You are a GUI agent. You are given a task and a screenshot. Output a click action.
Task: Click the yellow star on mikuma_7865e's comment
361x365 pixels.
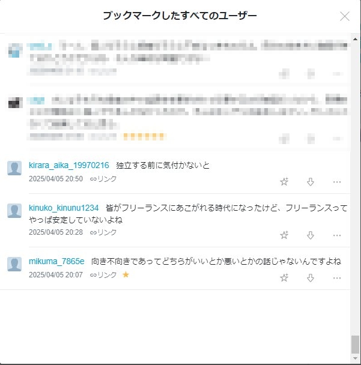(x=126, y=275)
